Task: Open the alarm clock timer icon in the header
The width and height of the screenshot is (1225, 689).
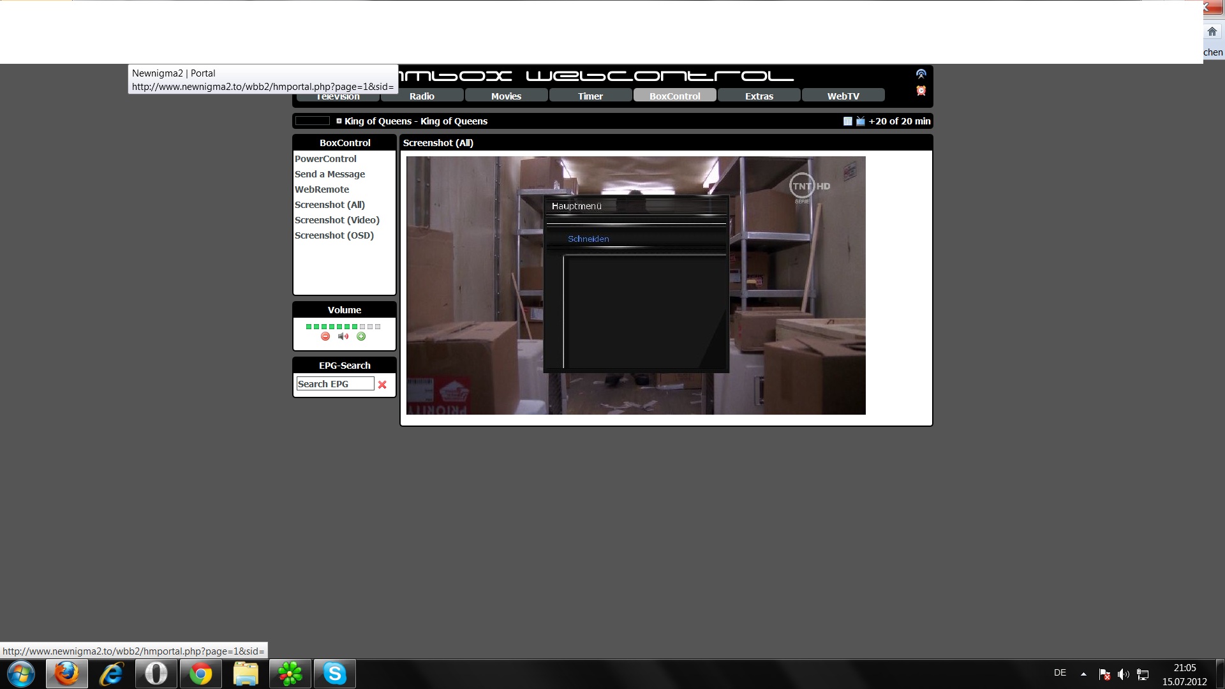Action: tap(921, 91)
